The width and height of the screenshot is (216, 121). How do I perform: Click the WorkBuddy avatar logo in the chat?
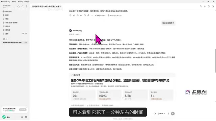(x=71, y=31)
